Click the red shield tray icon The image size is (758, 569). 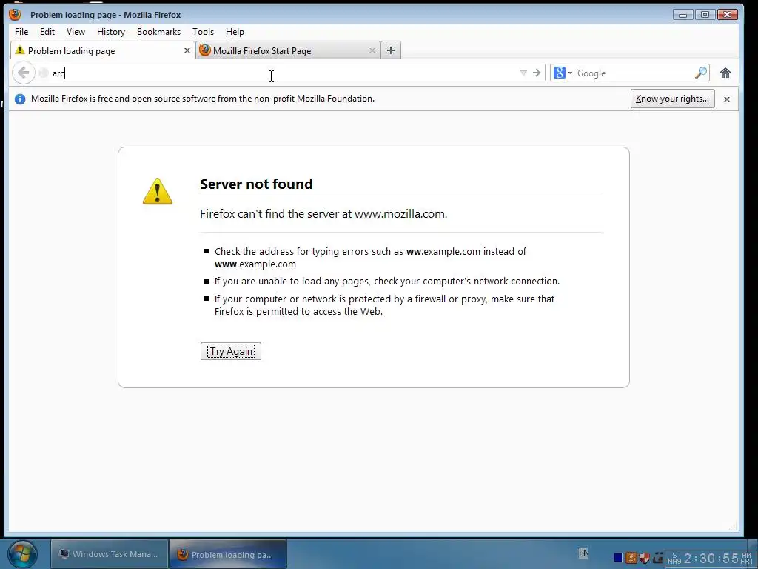[x=645, y=559]
